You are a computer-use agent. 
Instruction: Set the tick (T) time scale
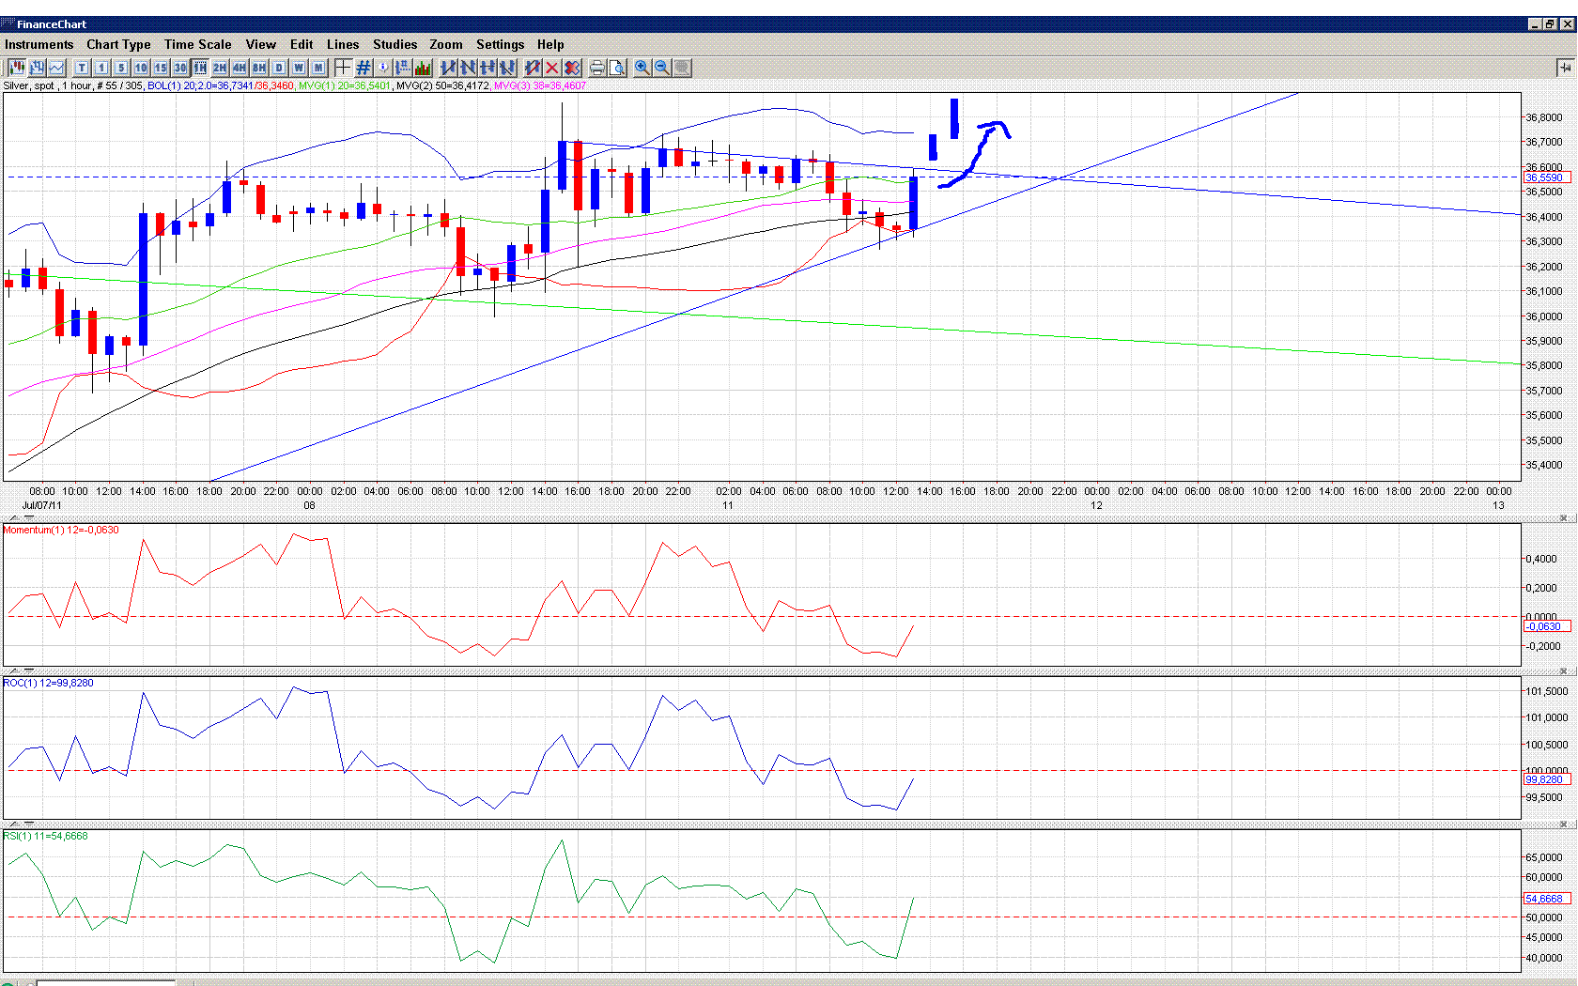pos(82,68)
